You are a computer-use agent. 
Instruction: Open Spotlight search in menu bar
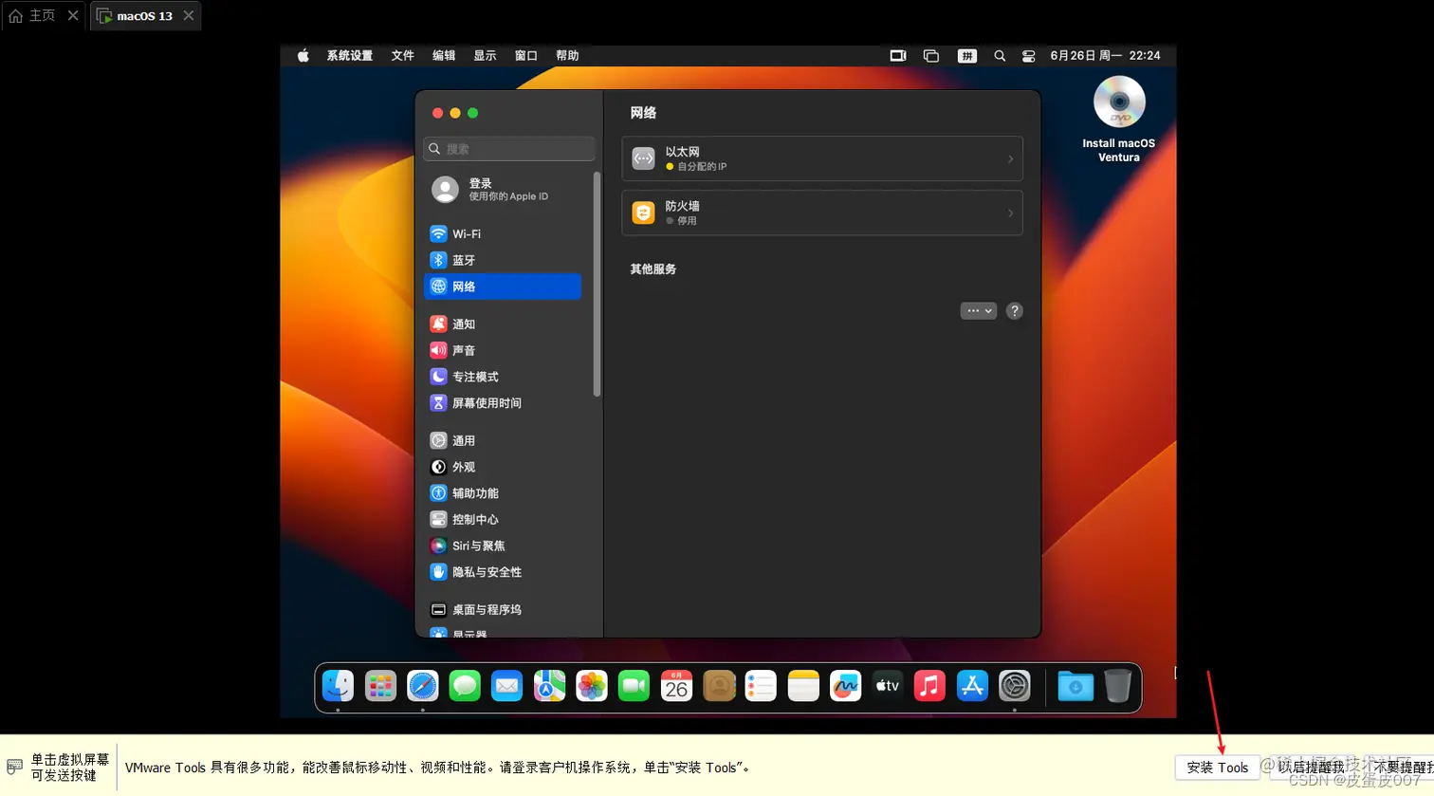pyautogui.click(x=1000, y=56)
